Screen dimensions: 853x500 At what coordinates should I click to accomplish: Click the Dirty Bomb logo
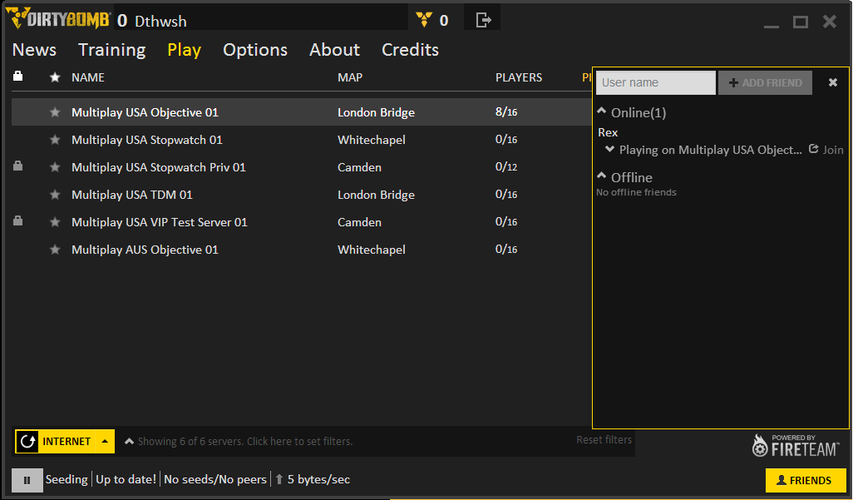[x=57, y=19]
